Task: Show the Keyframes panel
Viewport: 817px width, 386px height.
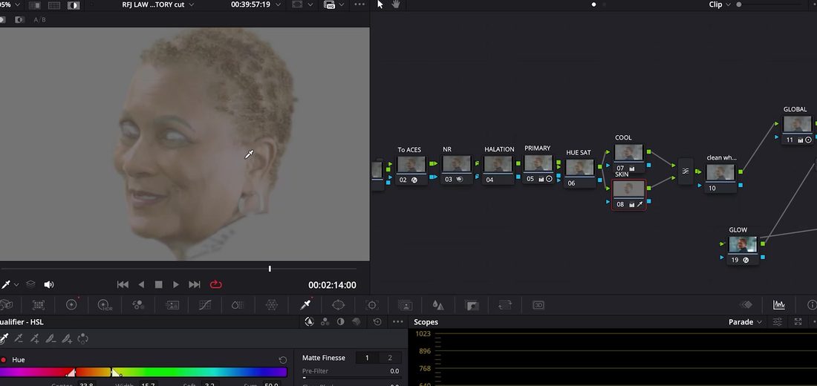Action: tap(746, 305)
